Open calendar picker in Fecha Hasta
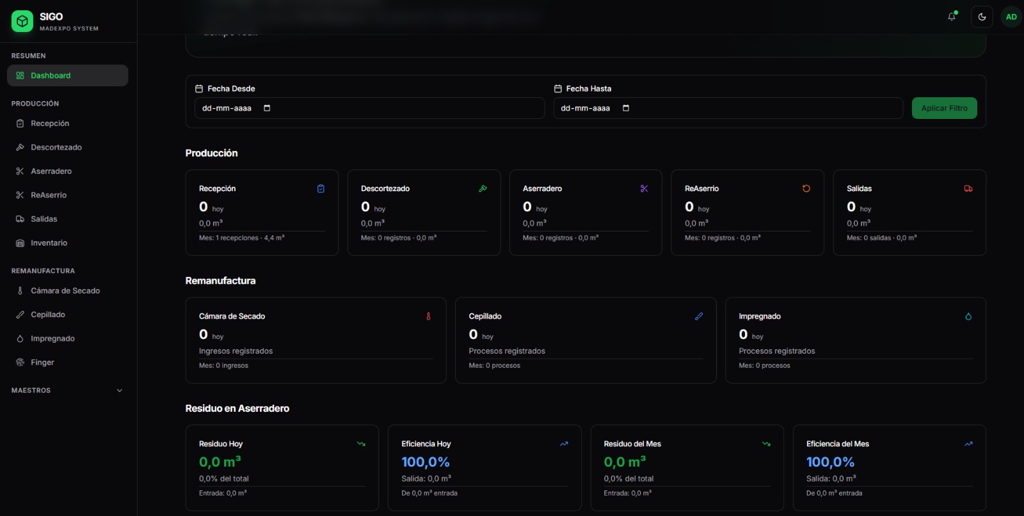This screenshot has height=516, width=1024. click(x=626, y=108)
